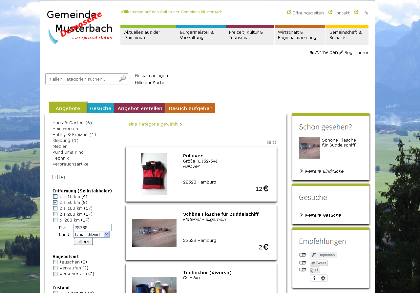Screen dimensions: 420x293
Task: Open Freizeit, Kultur & Tourismus menu
Action: (x=250, y=35)
